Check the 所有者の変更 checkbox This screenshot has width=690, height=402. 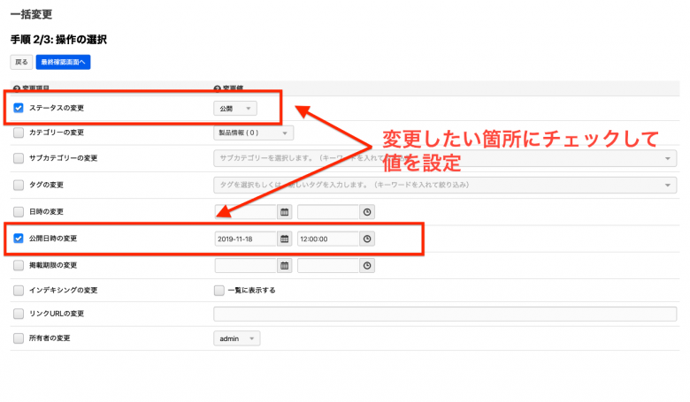point(19,338)
